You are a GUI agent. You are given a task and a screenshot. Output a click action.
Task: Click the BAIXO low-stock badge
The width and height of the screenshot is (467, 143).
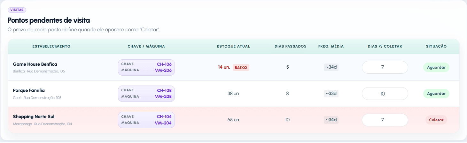pos(241,68)
